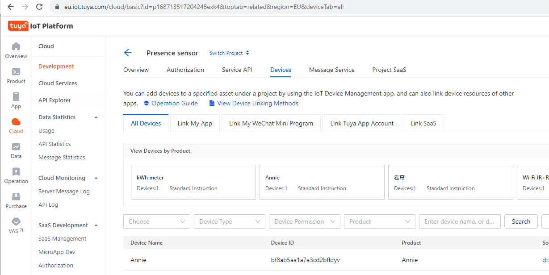Collapse the SaaS Development section
Viewport: 549px width, 275px height.
coord(96,225)
